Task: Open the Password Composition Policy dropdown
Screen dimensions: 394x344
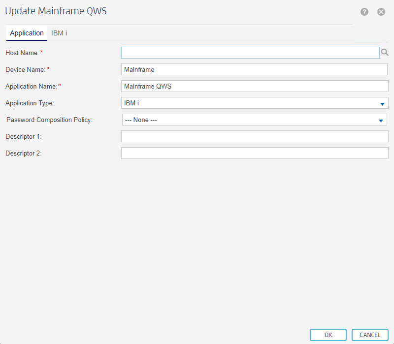Action: 254,120
